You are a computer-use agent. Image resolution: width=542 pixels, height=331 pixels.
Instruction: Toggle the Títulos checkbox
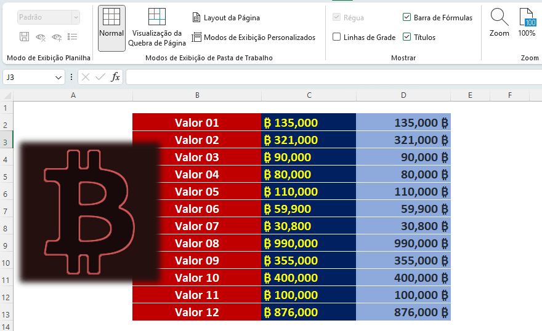(x=407, y=36)
